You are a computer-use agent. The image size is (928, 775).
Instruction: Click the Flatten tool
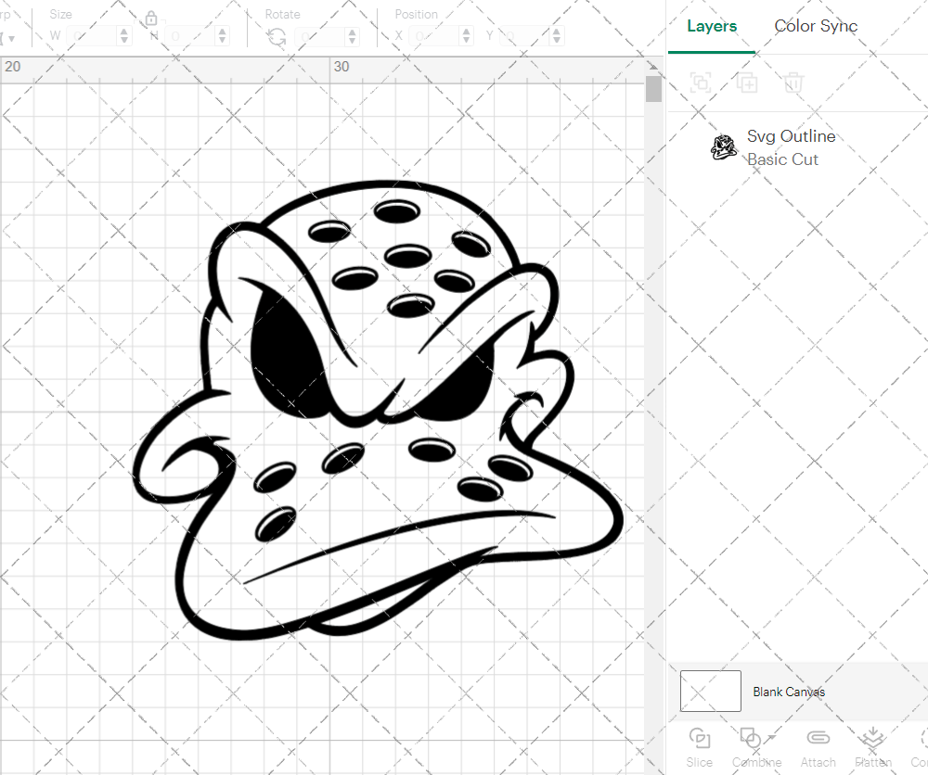click(873, 748)
